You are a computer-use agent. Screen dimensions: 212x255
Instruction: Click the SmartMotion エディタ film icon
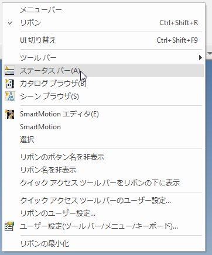(9, 114)
